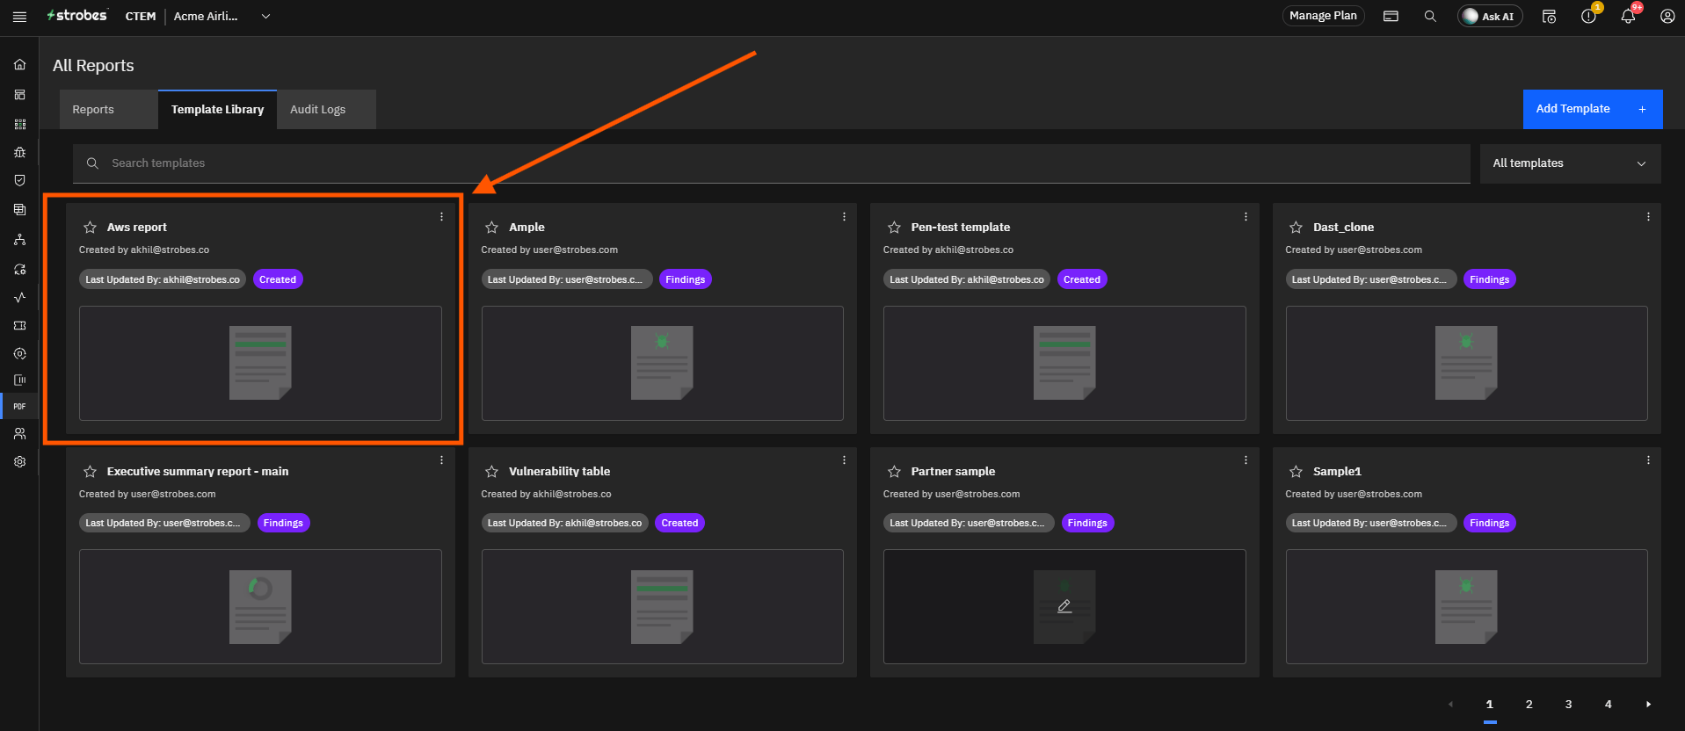Click the Search templates input field
1685x731 pixels.
tap(772, 163)
